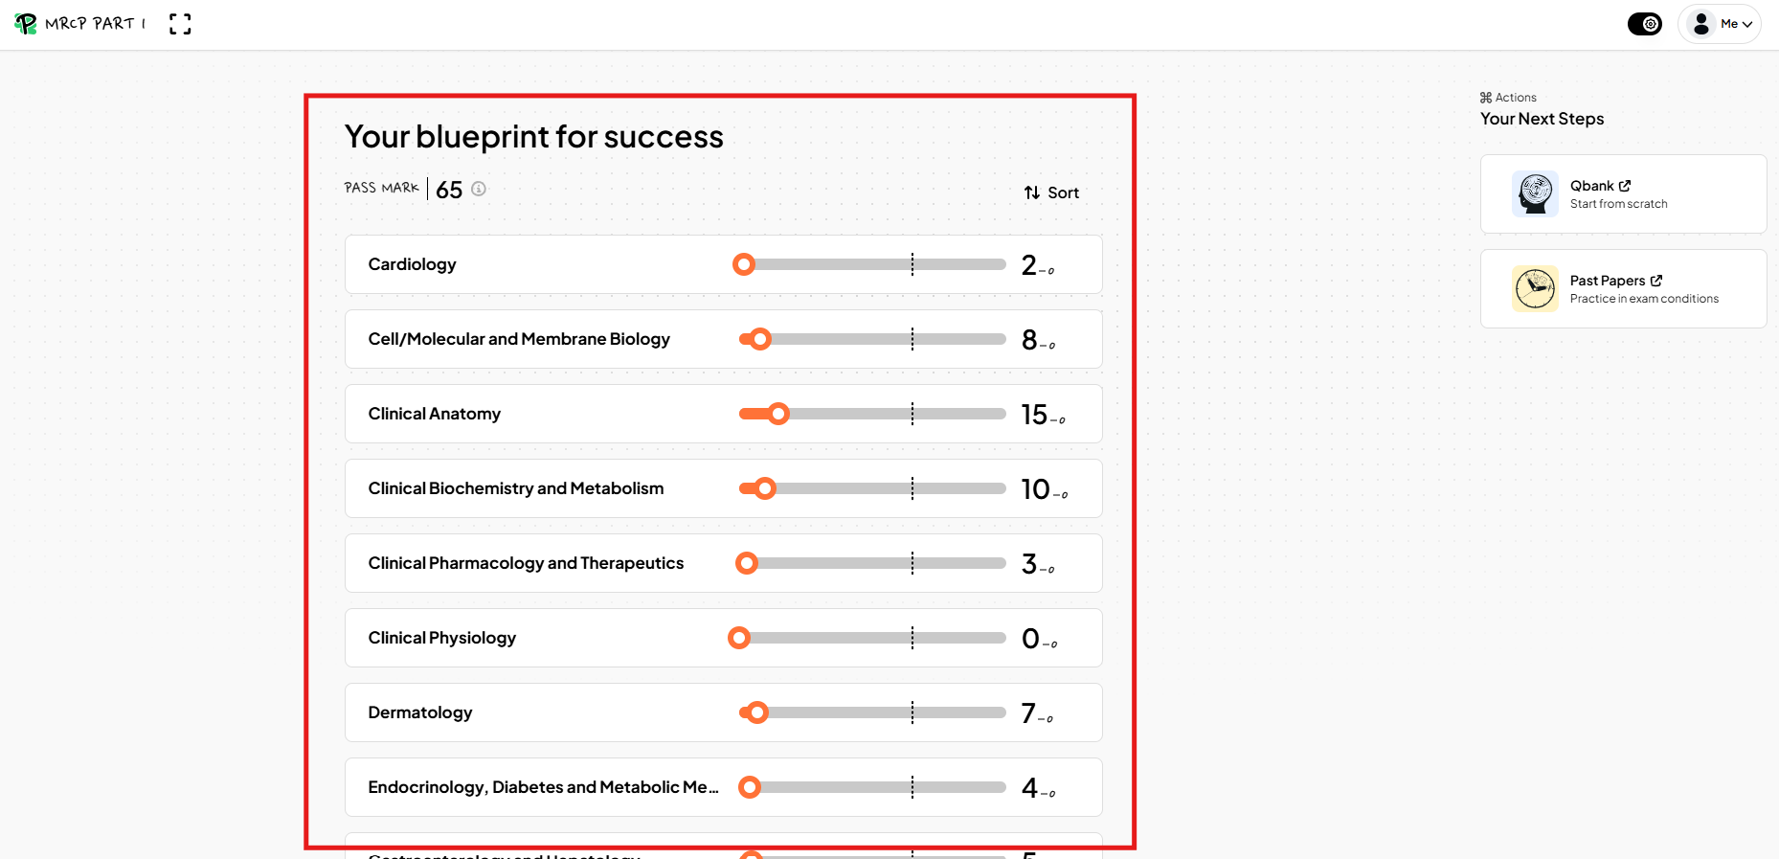Open the Qbank Start from scratch card

click(1623, 193)
